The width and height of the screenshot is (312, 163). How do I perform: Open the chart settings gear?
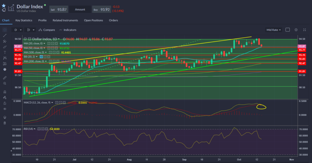pos(296,30)
